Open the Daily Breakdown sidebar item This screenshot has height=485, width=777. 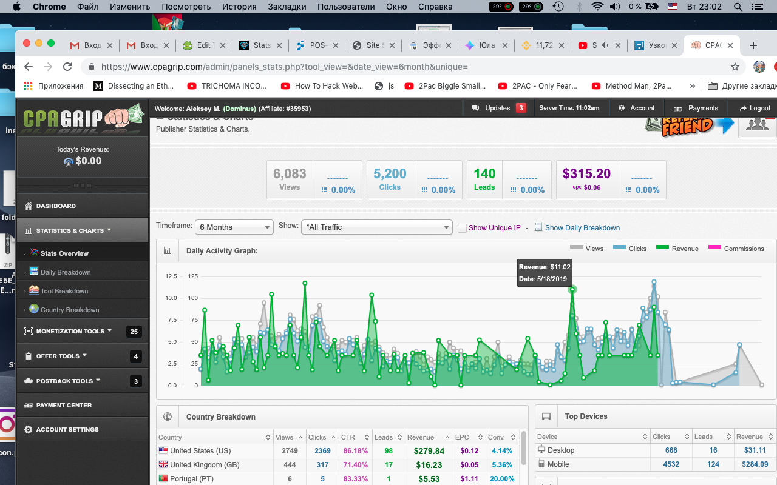(x=65, y=272)
